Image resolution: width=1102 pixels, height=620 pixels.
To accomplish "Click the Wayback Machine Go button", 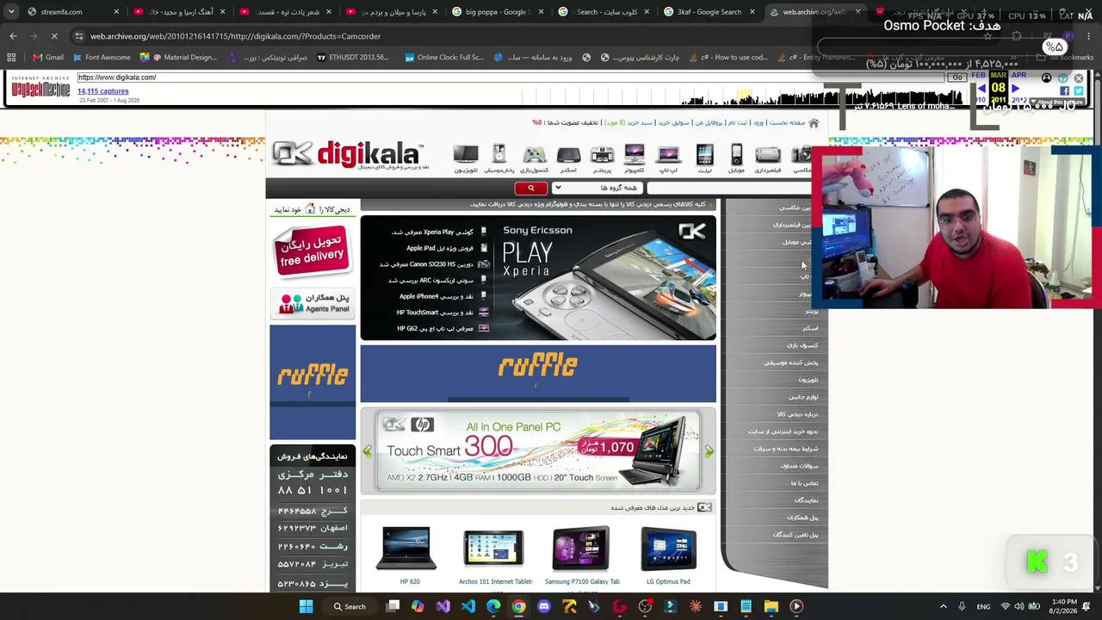I will [x=957, y=77].
